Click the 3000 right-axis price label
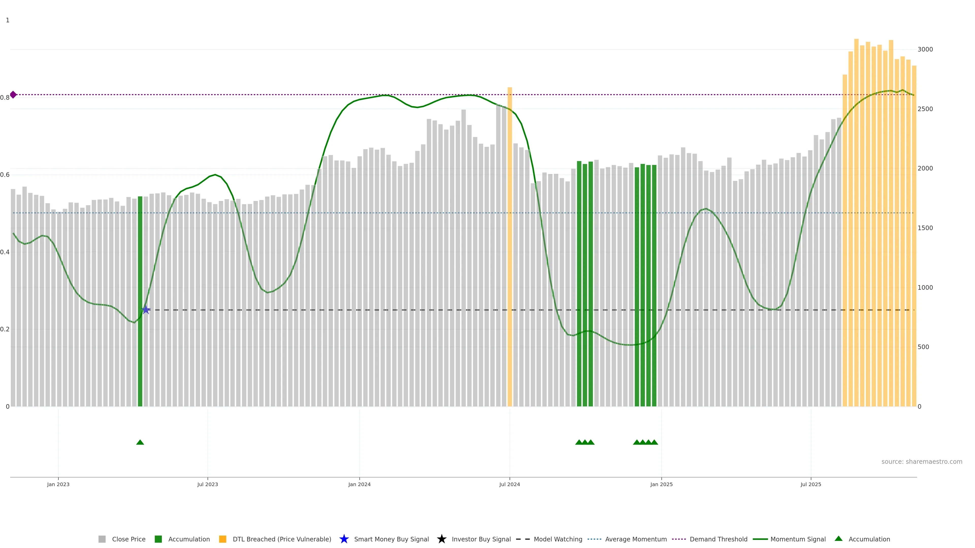The width and height of the screenshot is (975, 548). coord(925,49)
